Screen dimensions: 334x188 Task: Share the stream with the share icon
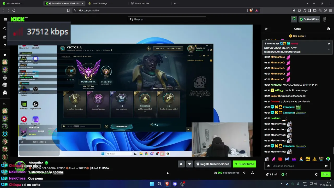(244, 173)
